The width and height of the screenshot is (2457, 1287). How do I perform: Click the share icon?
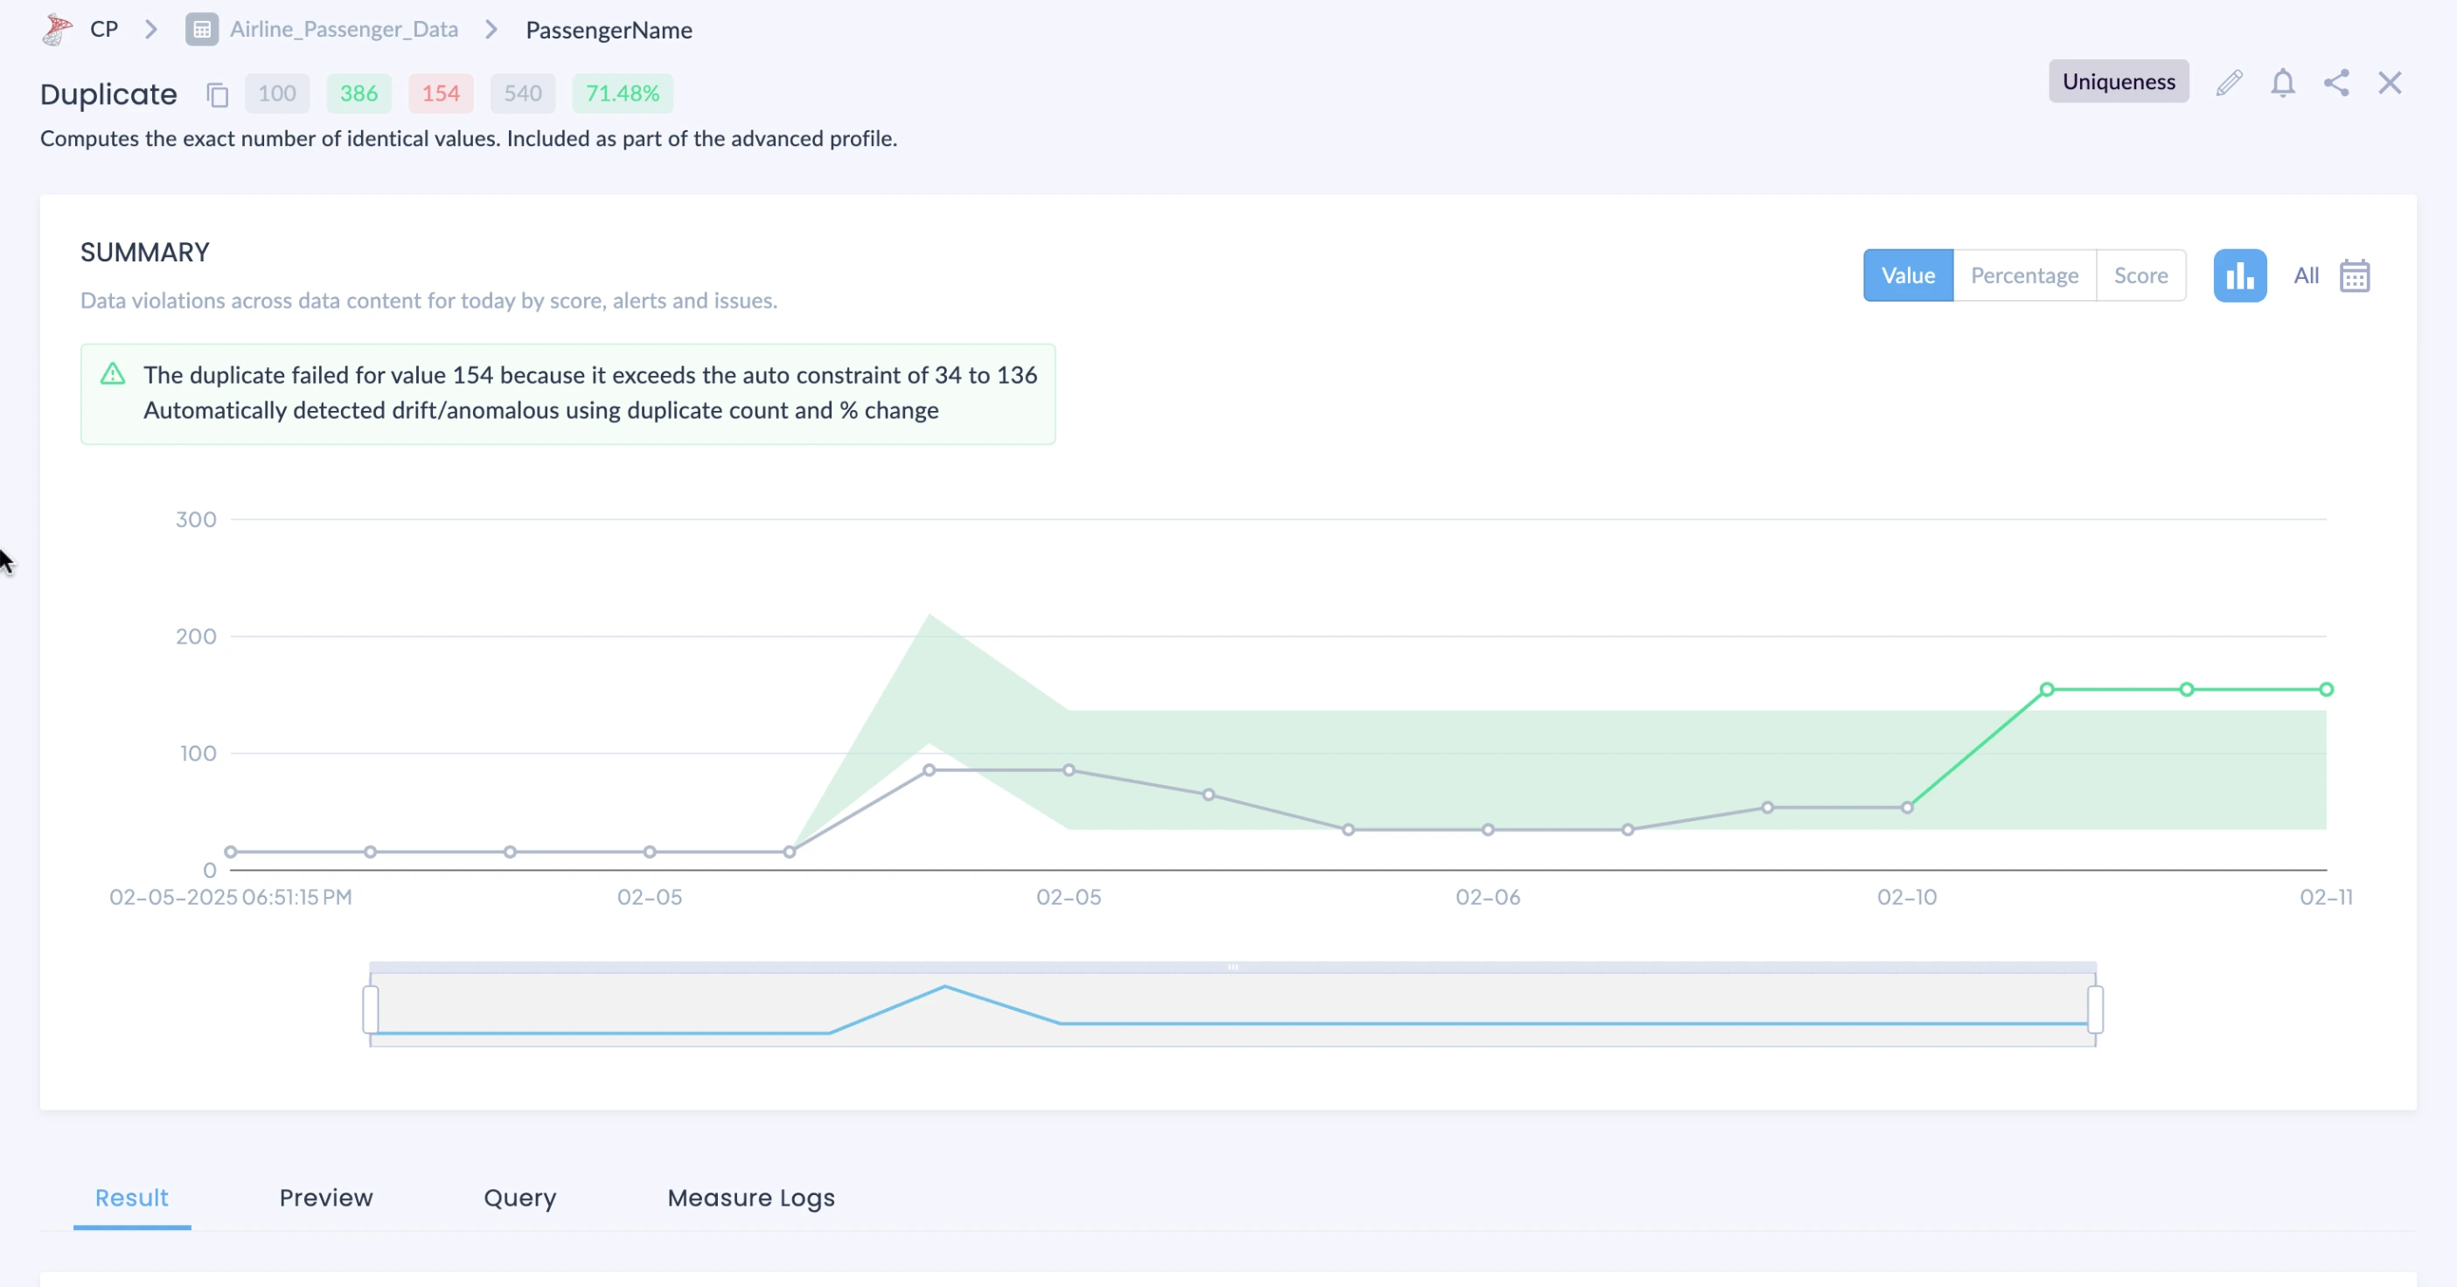pyautogui.click(x=2335, y=83)
